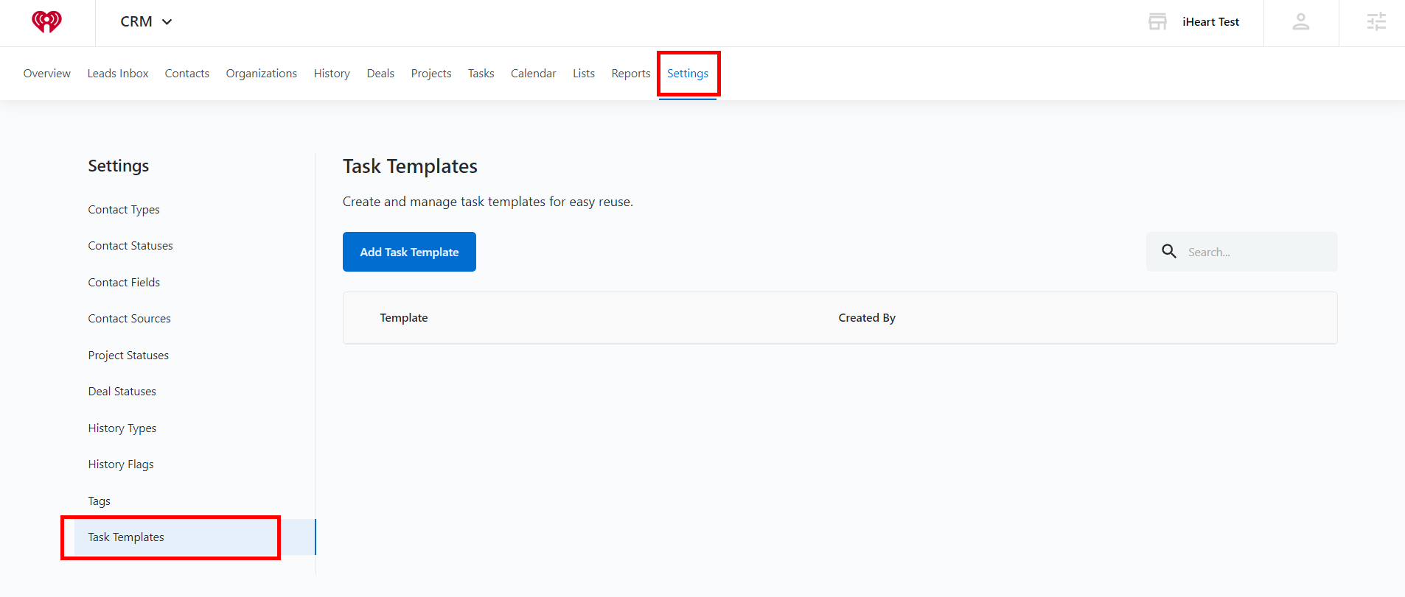The image size is (1405, 597).
Task: Open Contact Statuses settings
Action: (x=130, y=246)
